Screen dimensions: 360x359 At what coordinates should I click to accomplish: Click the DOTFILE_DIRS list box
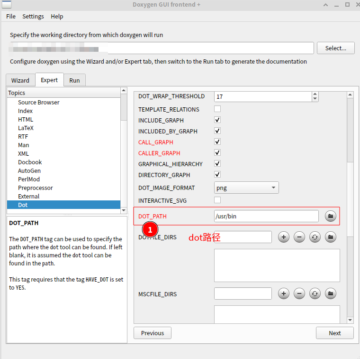(x=277, y=265)
